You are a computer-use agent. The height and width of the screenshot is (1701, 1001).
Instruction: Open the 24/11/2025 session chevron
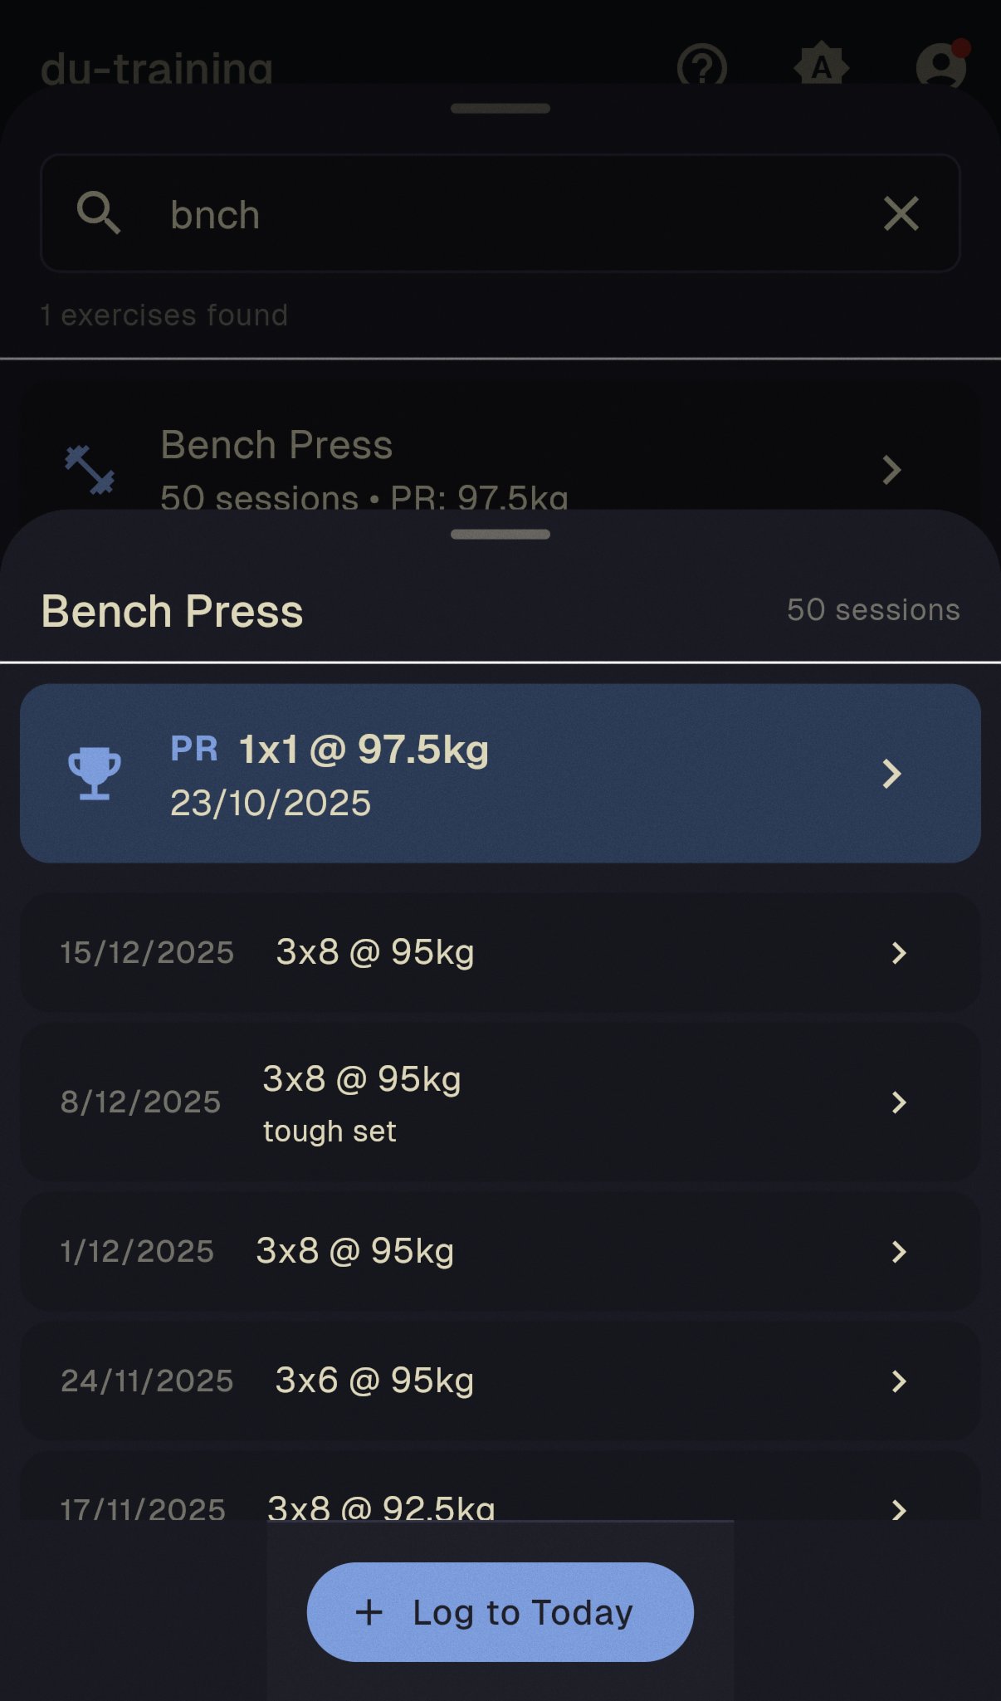click(x=901, y=1381)
